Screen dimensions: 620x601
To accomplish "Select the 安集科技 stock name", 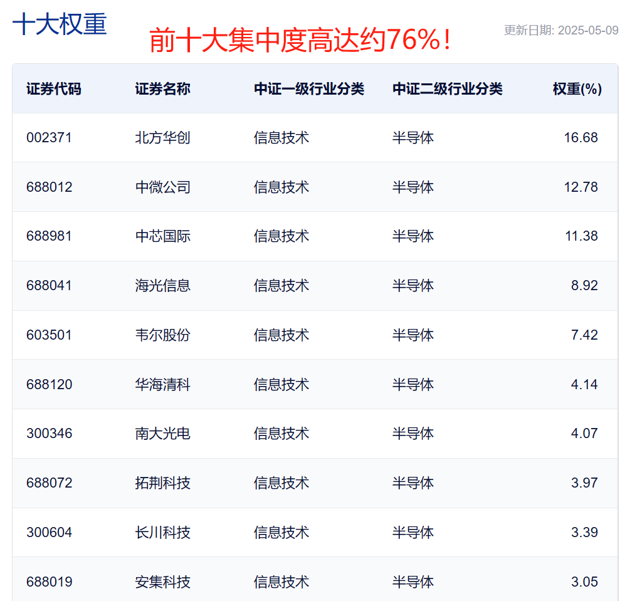I will coord(161,581).
